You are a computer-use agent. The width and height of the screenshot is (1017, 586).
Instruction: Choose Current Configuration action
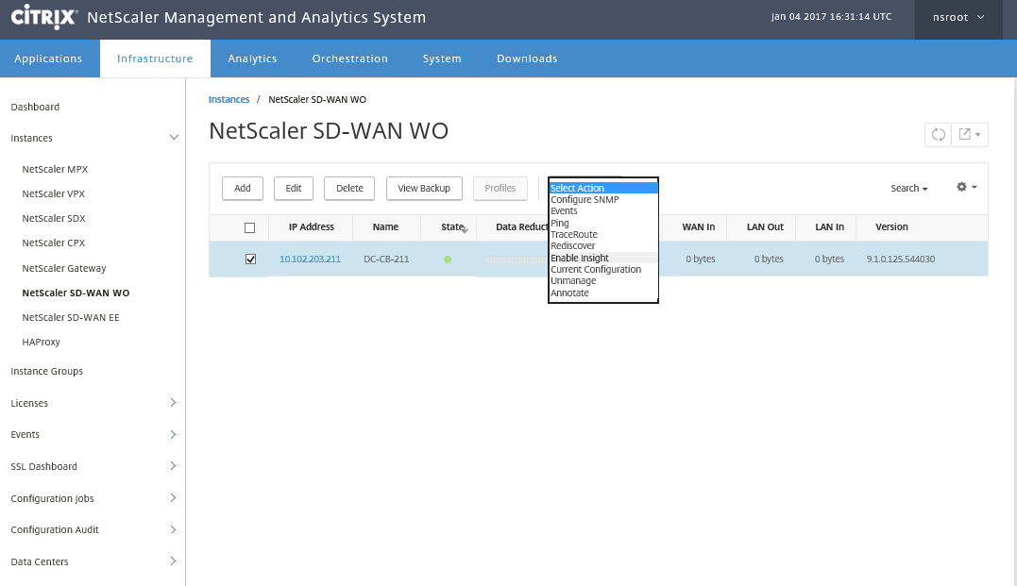tap(603, 270)
